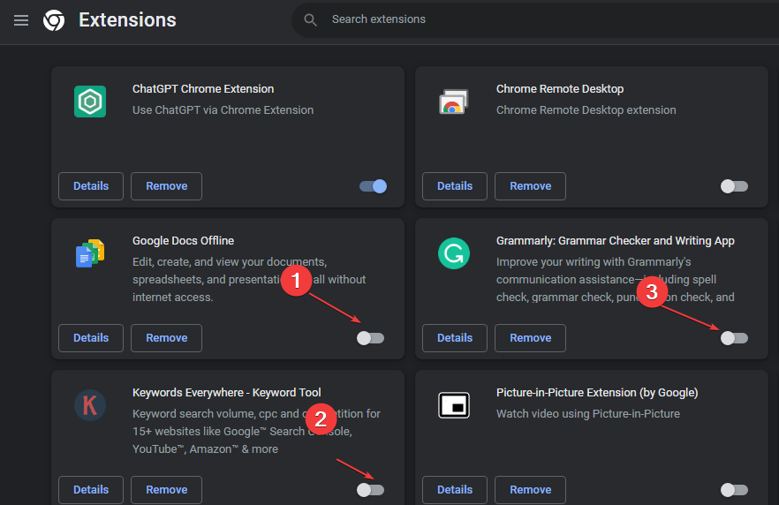The height and width of the screenshot is (505, 779).
Task: Remove the Grammarly extension
Action: coord(530,338)
